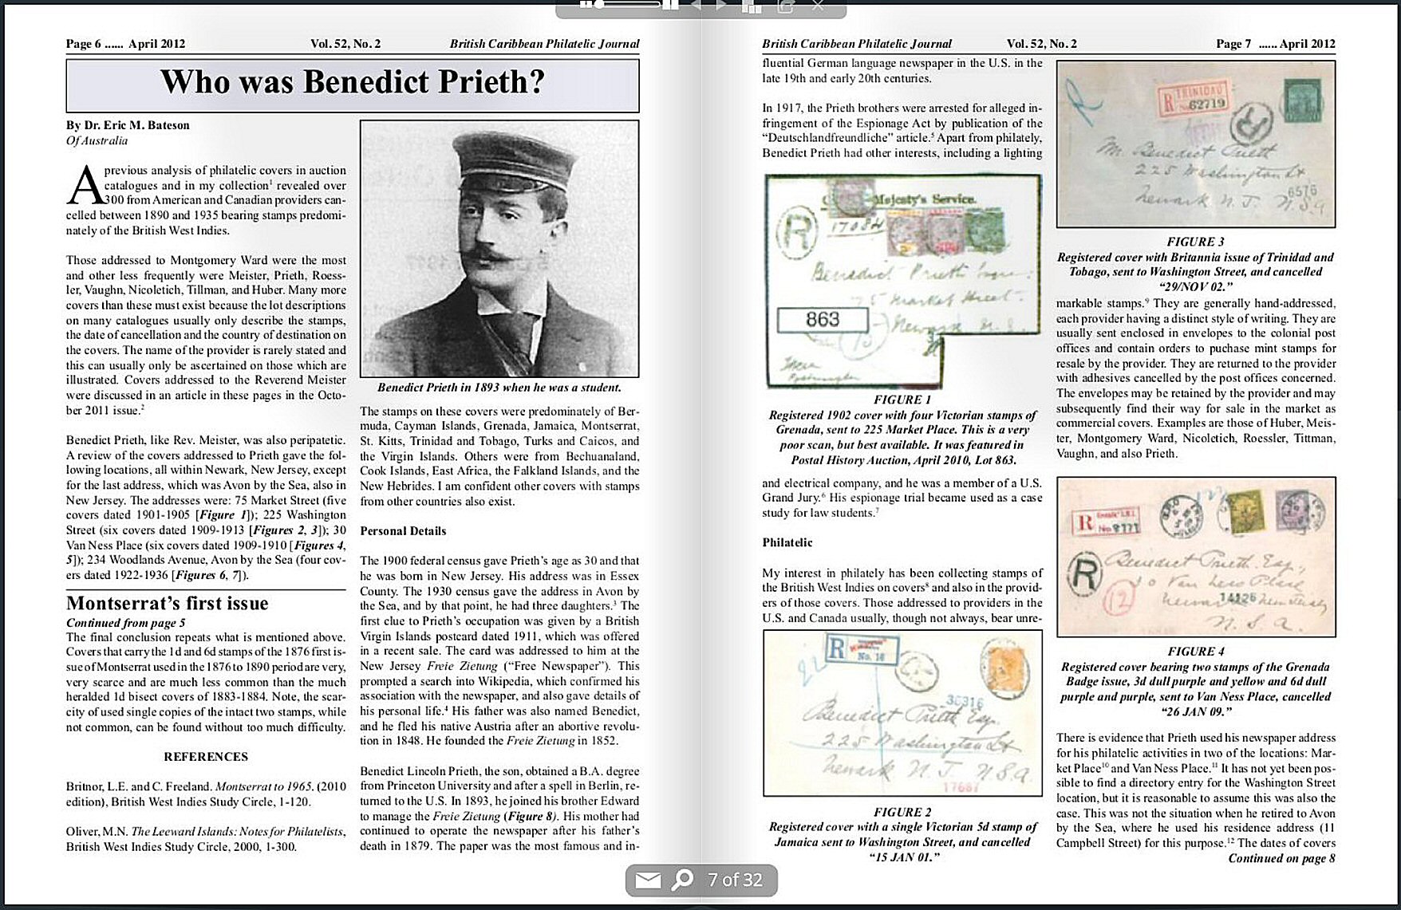Click the 'FIGURE 1' caption label
This screenshot has height=910, width=1401.
pos(902,400)
